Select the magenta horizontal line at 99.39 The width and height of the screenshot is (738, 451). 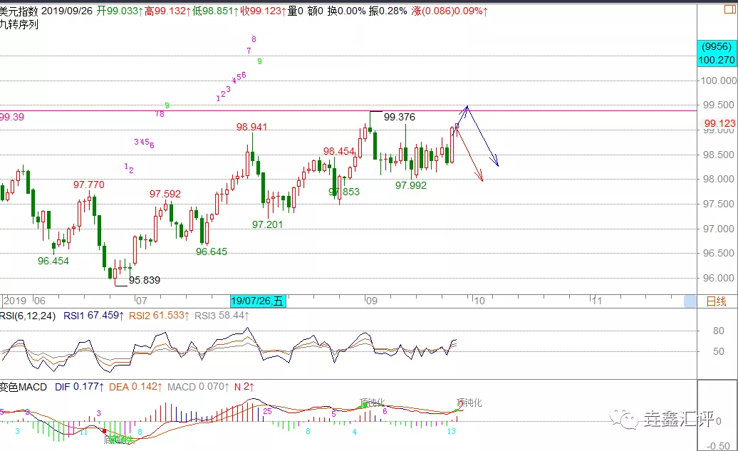348,110
